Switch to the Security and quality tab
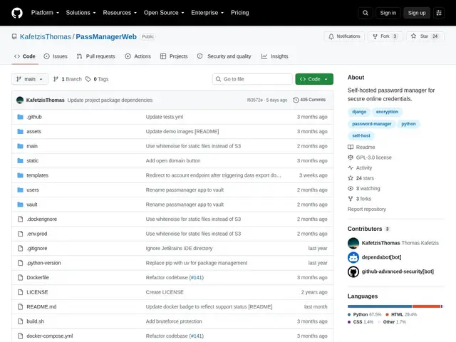Viewport: 456px width, 342px height. (224, 56)
